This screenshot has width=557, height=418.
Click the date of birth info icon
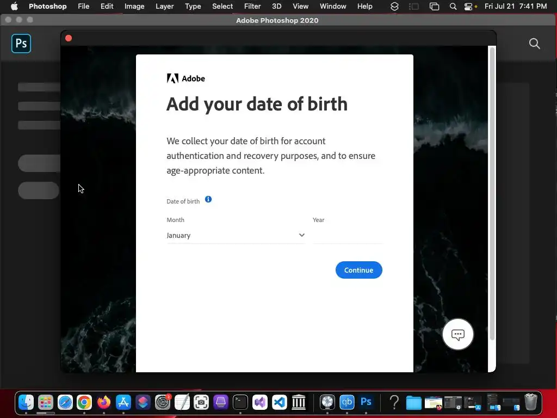[208, 199]
